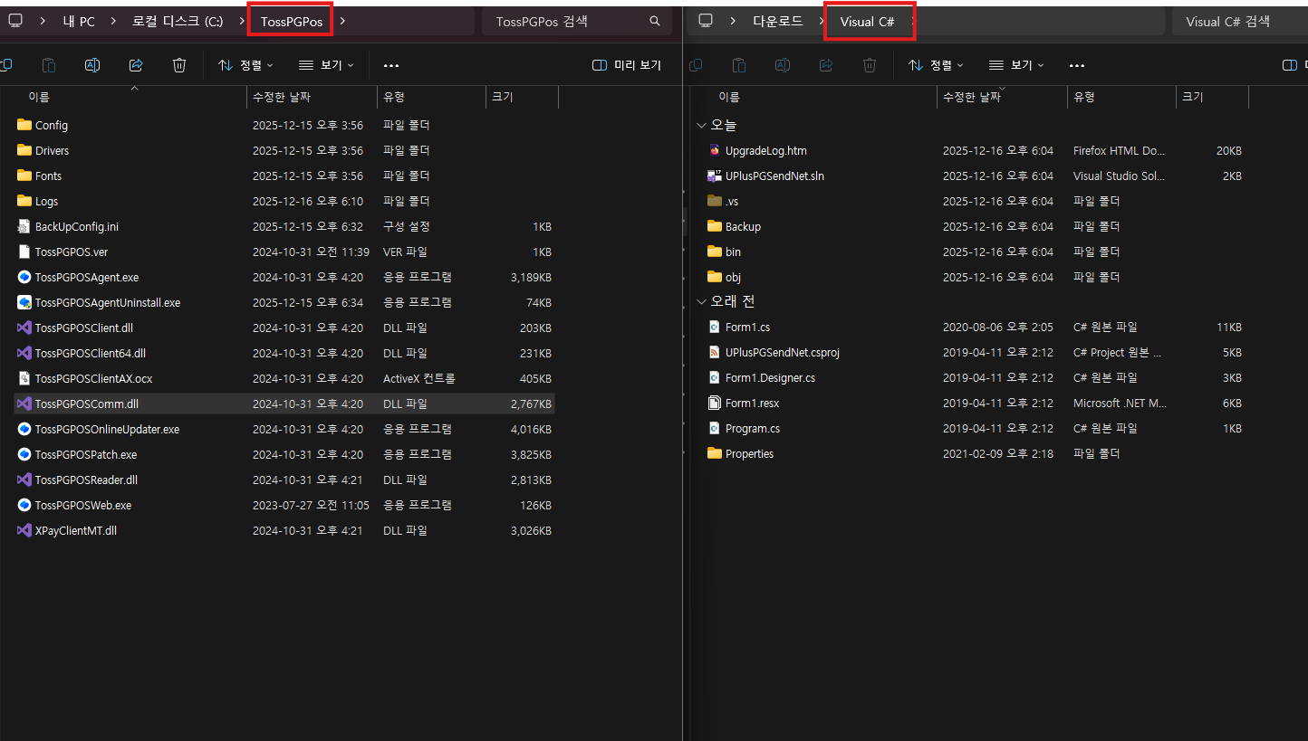Open the 정렬 sort dropdown in the Visual C# window
The height and width of the screenshot is (741, 1308).
(936, 65)
